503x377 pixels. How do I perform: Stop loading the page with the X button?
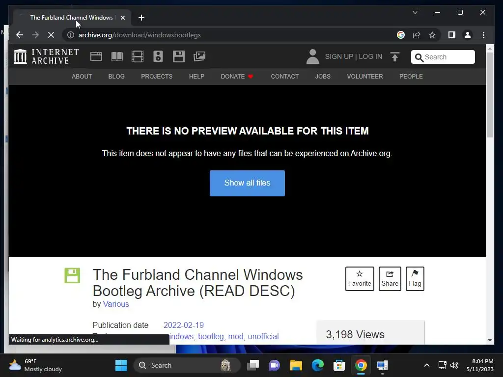click(x=51, y=35)
